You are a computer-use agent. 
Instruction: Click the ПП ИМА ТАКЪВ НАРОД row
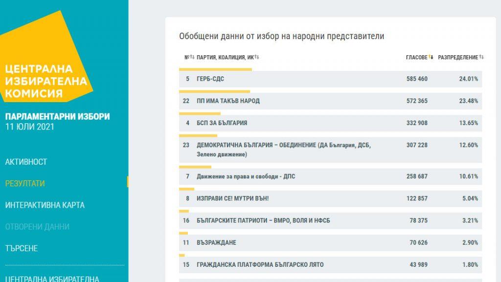click(x=330, y=101)
